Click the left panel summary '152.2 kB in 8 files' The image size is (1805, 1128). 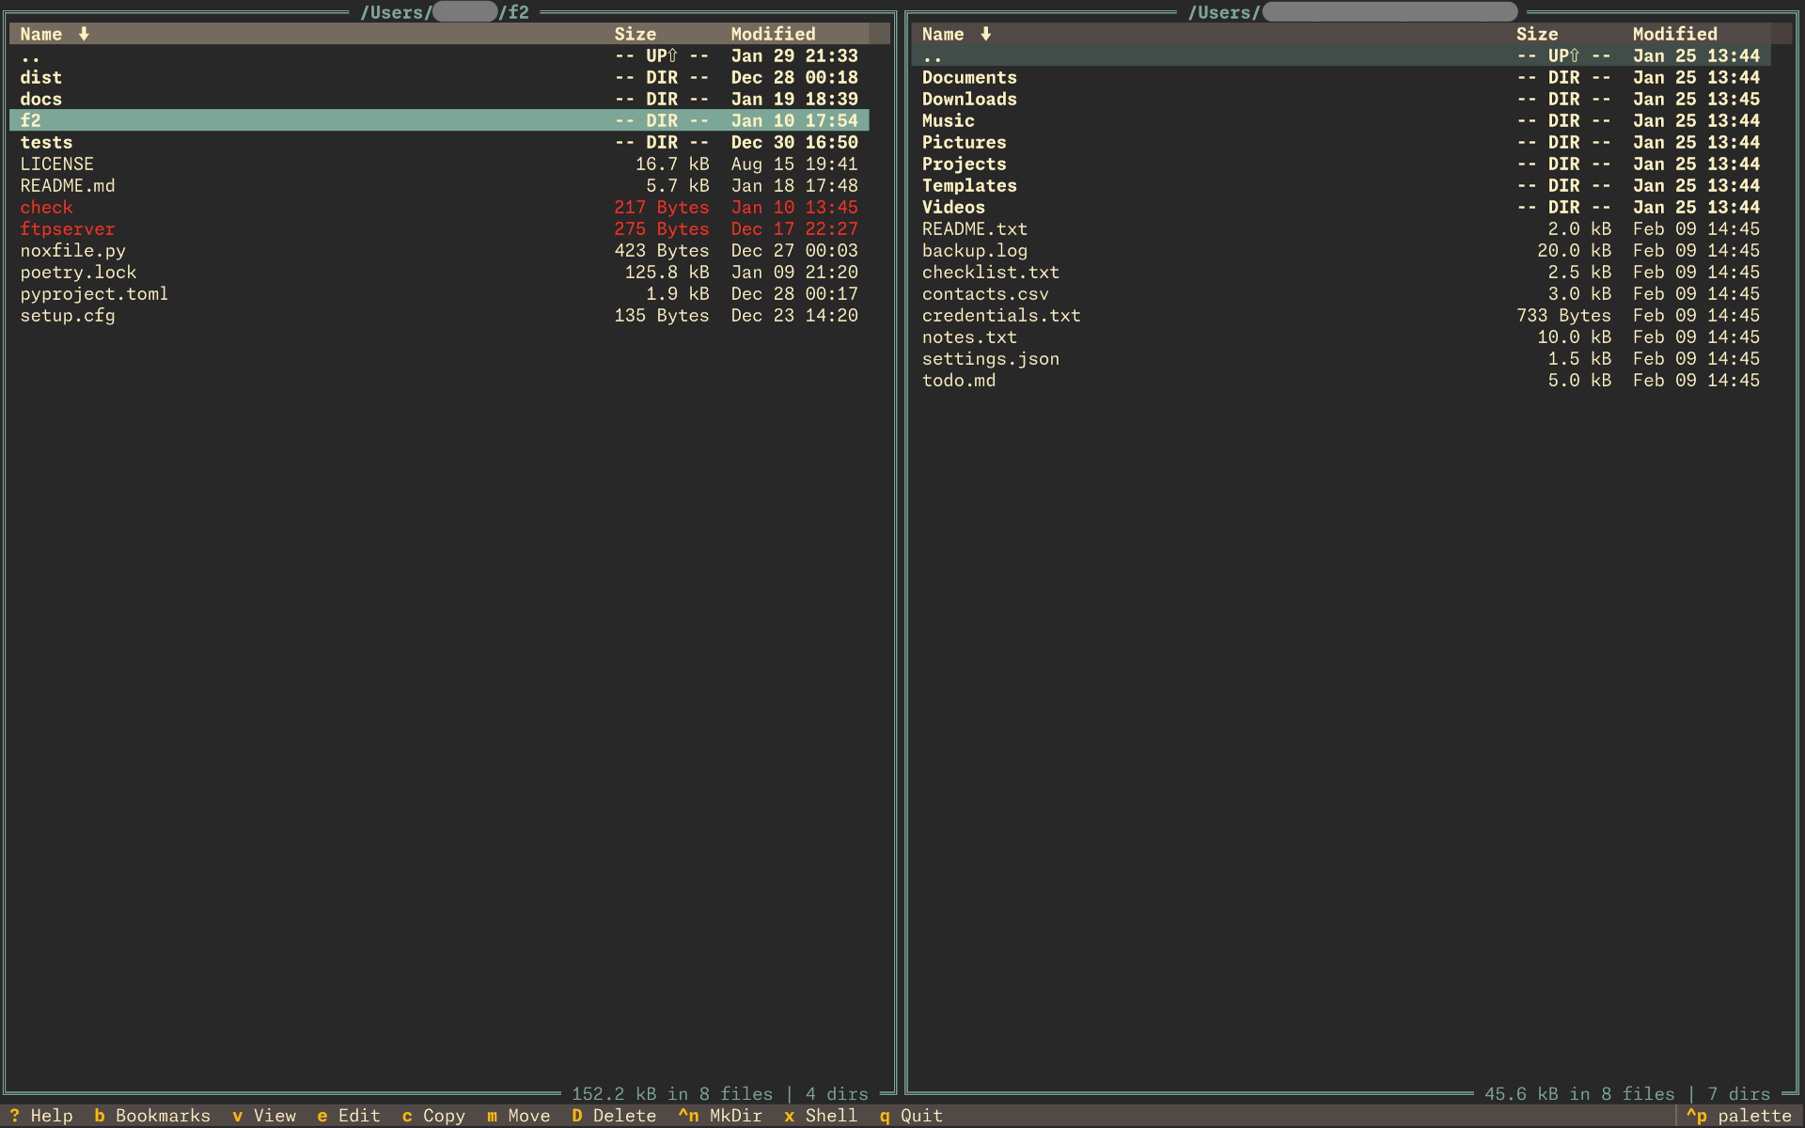tap(672, 1094)
